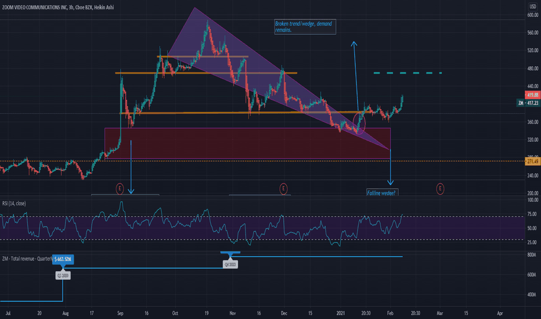Click the Mar date on time axis

click(x=439, y=313)
